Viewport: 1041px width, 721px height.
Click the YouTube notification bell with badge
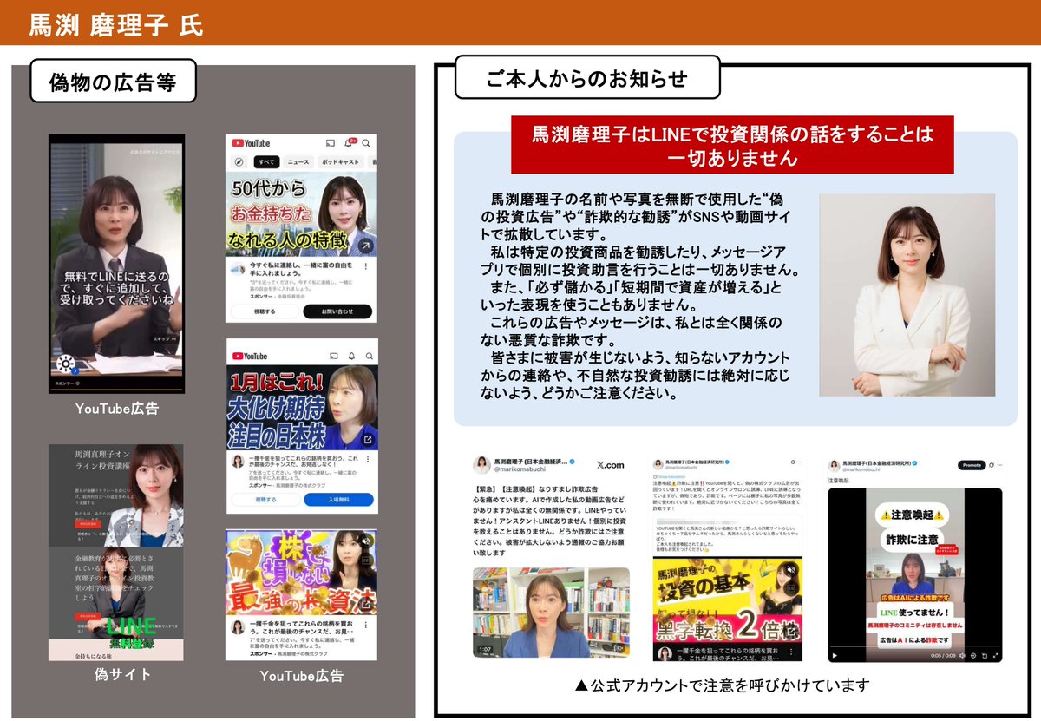coord(350,143)
